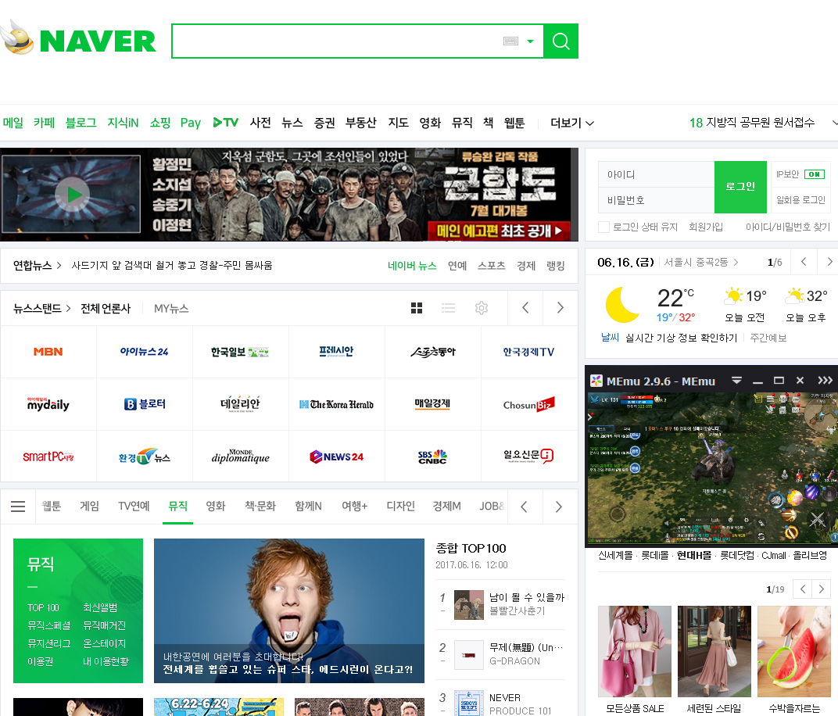Open MEmu window dropdown triangle menu
838x716 pixels.
[x=736, y=381]
